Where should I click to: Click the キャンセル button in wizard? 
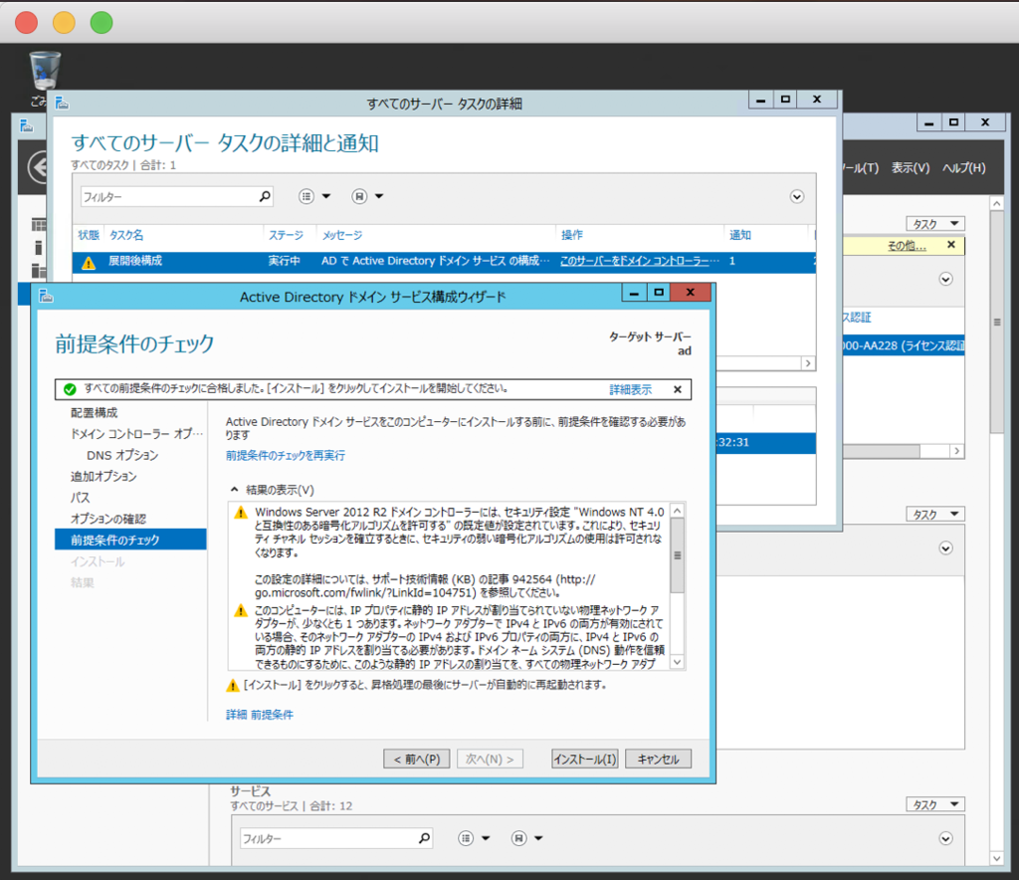point(658,759)
